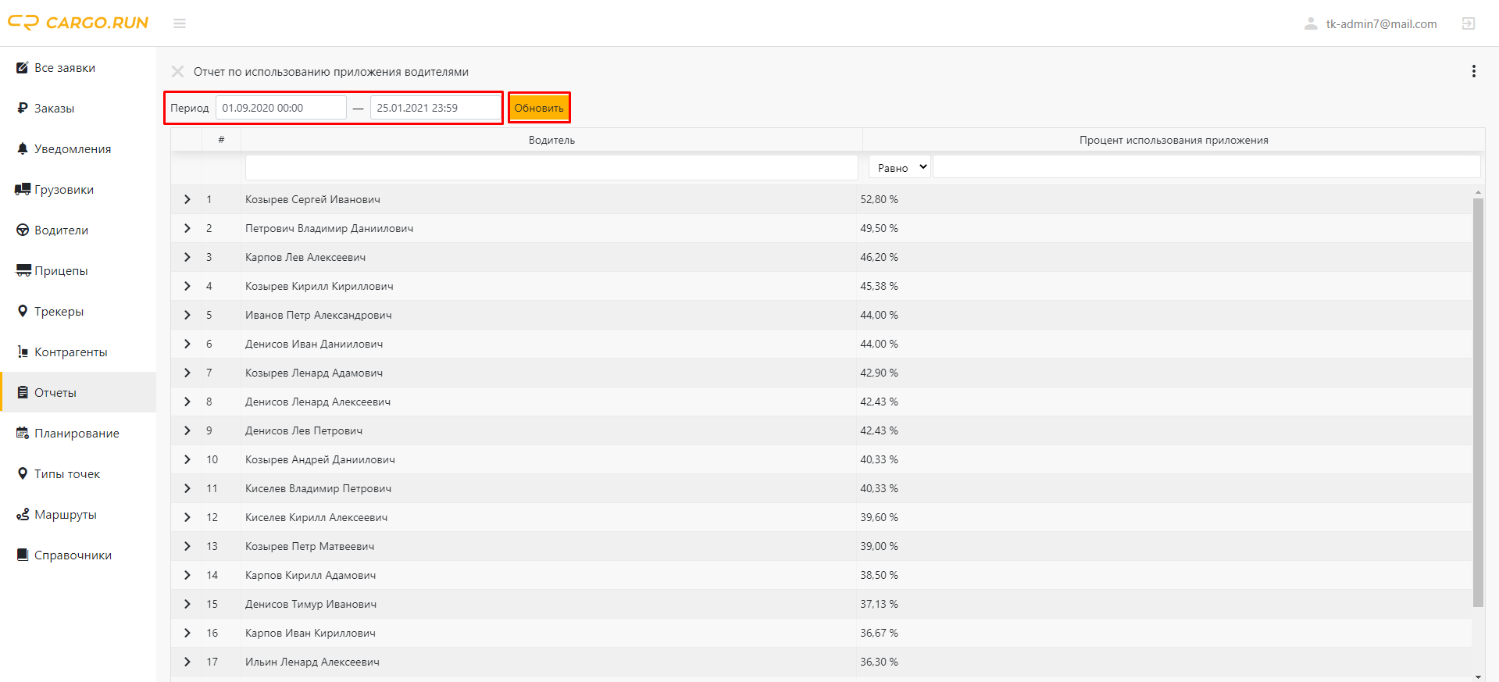Click the 36,30 % value
The image size is (1499, 682).
[x=879, y=662]
